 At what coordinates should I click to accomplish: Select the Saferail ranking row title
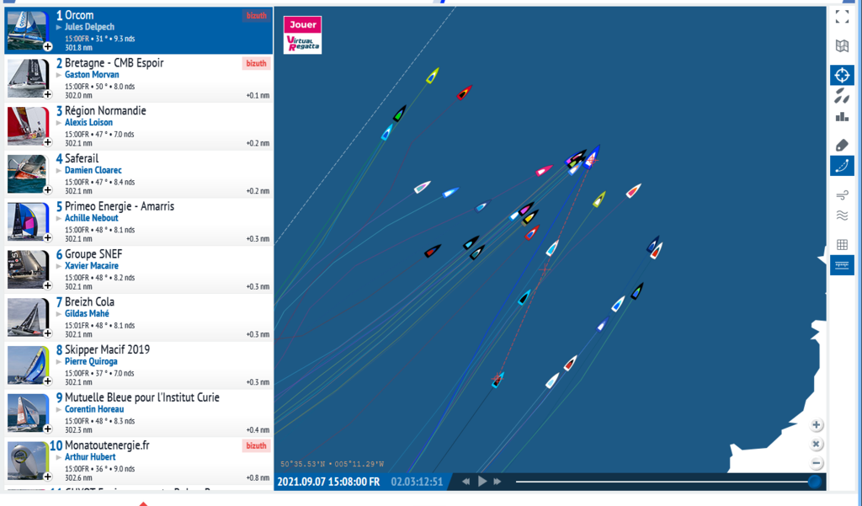[x=82, y=159]
